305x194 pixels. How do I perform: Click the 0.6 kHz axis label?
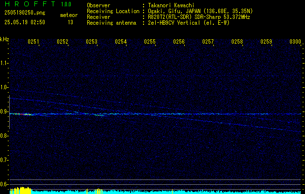click(3, 184)
